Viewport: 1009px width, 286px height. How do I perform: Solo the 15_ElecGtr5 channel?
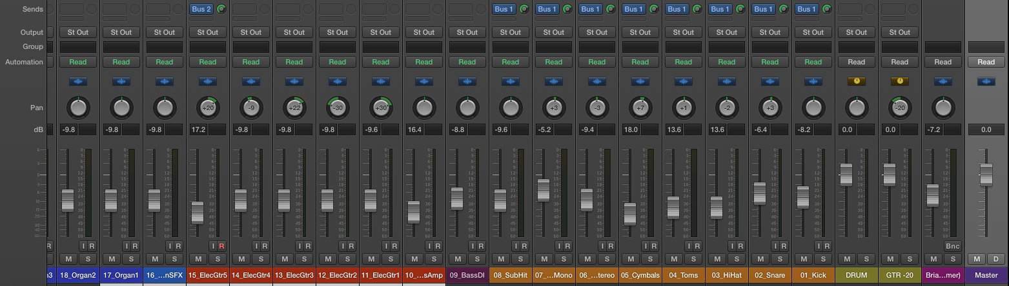pos(217,259)
